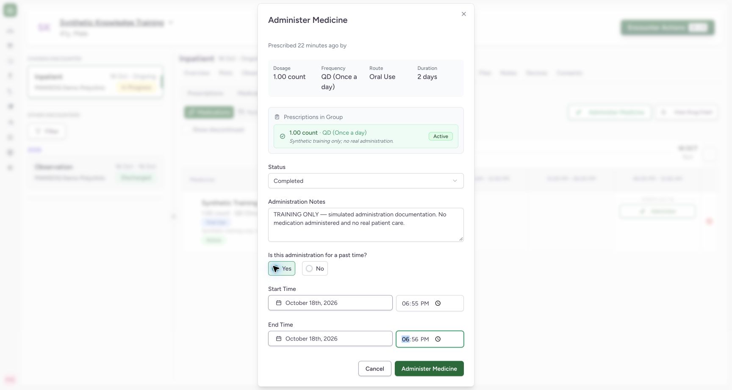Select the No past time option

(315, 268)
